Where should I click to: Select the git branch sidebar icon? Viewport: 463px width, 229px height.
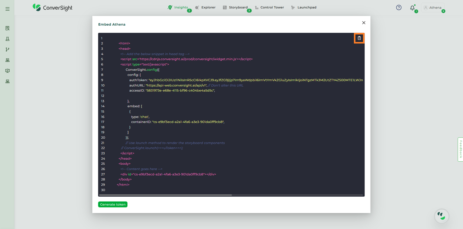pos(8,50)
